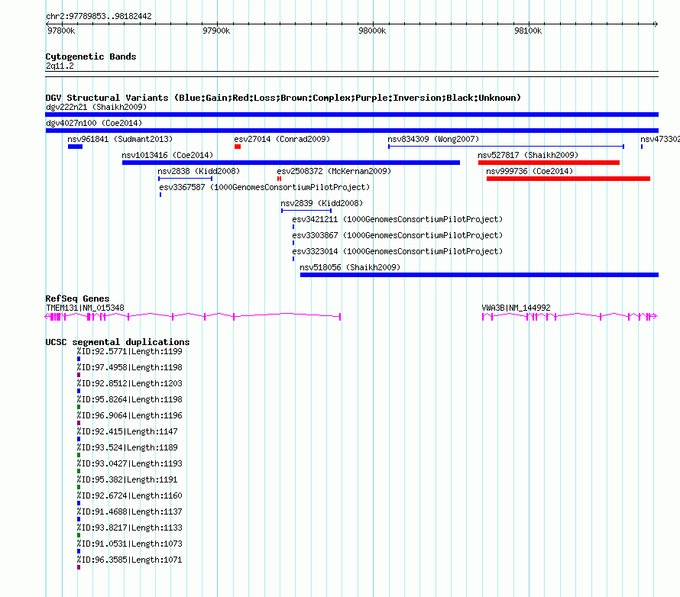
Task: Select the esv3323014 variant label
Action: coord(397,251)
